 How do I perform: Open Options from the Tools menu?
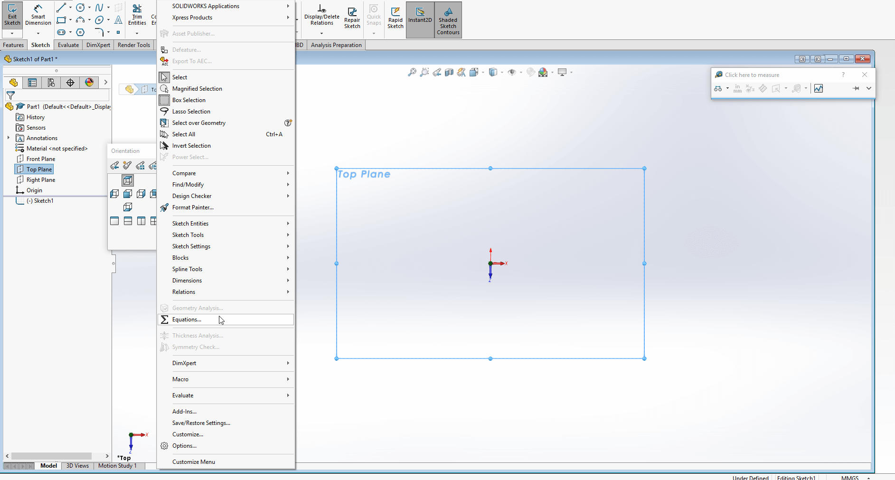tap(226, 446)
